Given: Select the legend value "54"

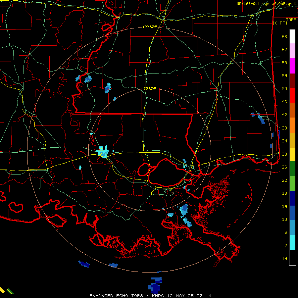Looking at the screenshot, I should (284, 75).
